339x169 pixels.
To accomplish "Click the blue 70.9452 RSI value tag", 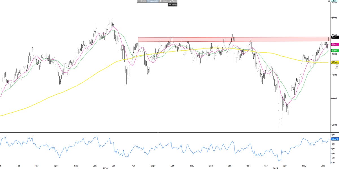I will tap(334, 139).
